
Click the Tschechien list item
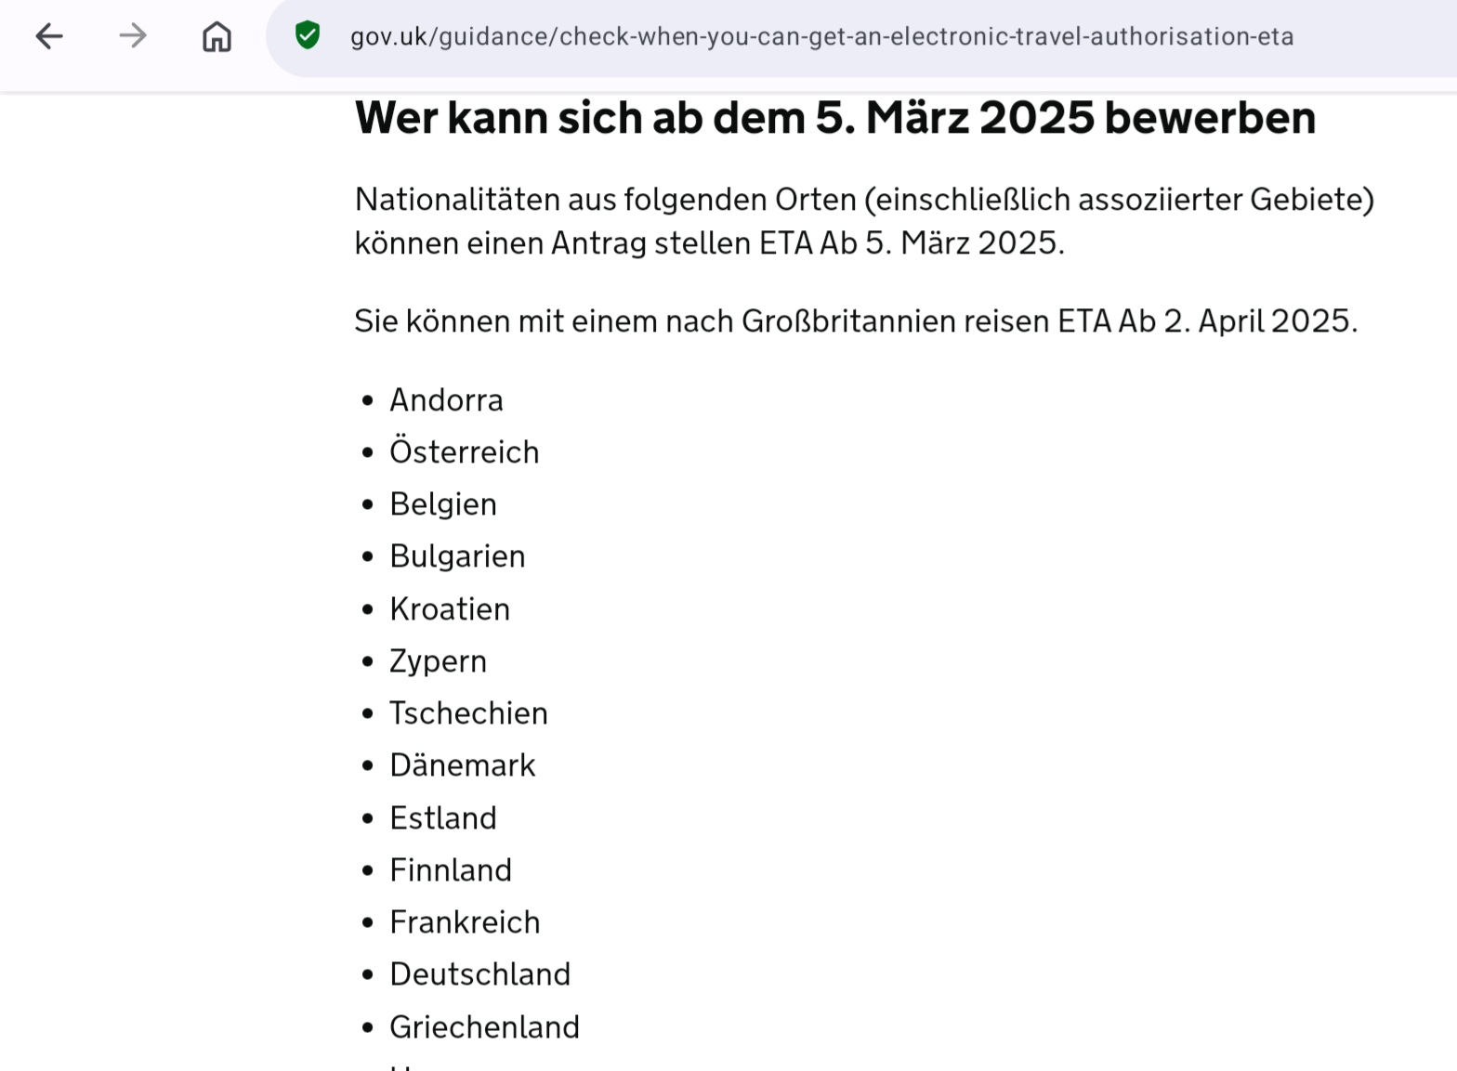pyautogui.click(x=468, y=713)
